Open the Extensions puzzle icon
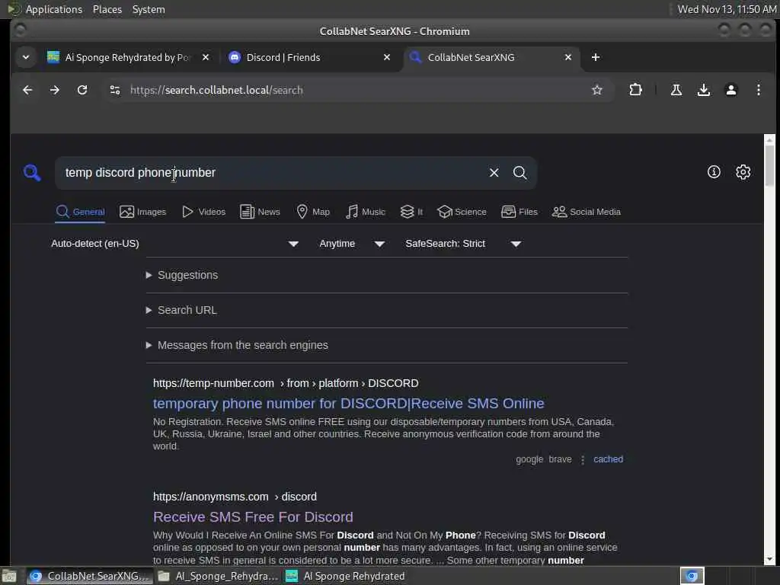780x585 pixels. (635, 90)
